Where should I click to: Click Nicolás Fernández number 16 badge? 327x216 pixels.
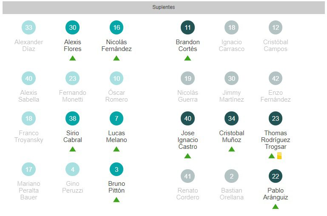pyautogui.click(x=117, y=28)
